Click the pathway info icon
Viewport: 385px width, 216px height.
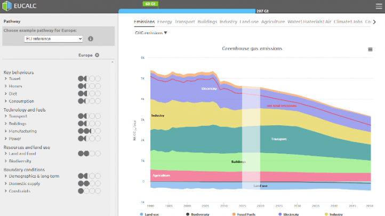coord(91,39)
